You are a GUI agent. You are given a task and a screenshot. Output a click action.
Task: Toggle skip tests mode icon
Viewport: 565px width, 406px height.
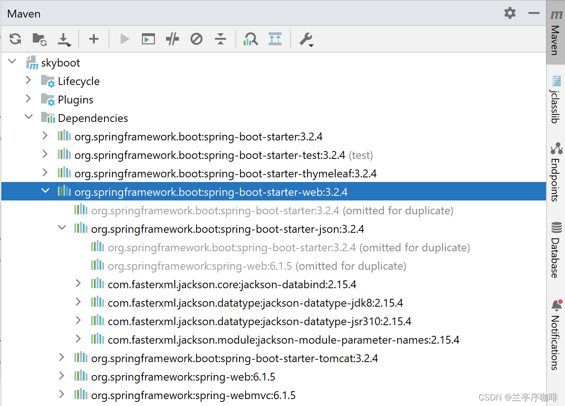coord(197,39)
